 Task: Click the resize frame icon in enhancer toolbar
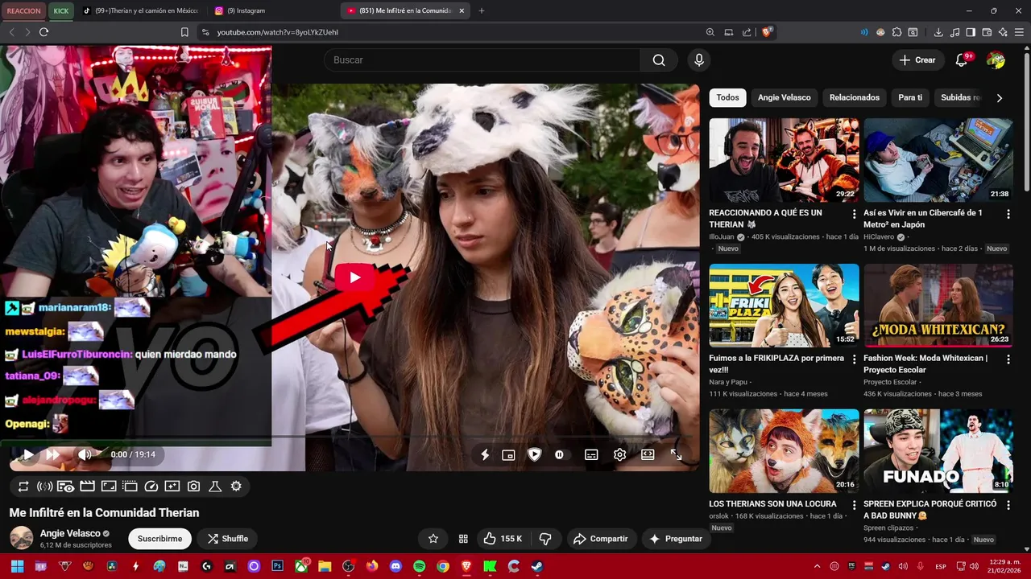click(109, 487)
